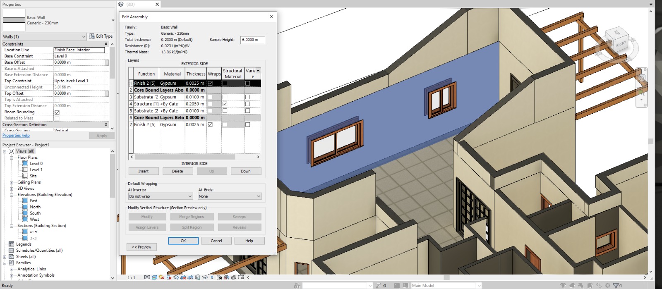Toggle Shadows in the view control bar
The image size is (662, 289).
coord(169,277)
